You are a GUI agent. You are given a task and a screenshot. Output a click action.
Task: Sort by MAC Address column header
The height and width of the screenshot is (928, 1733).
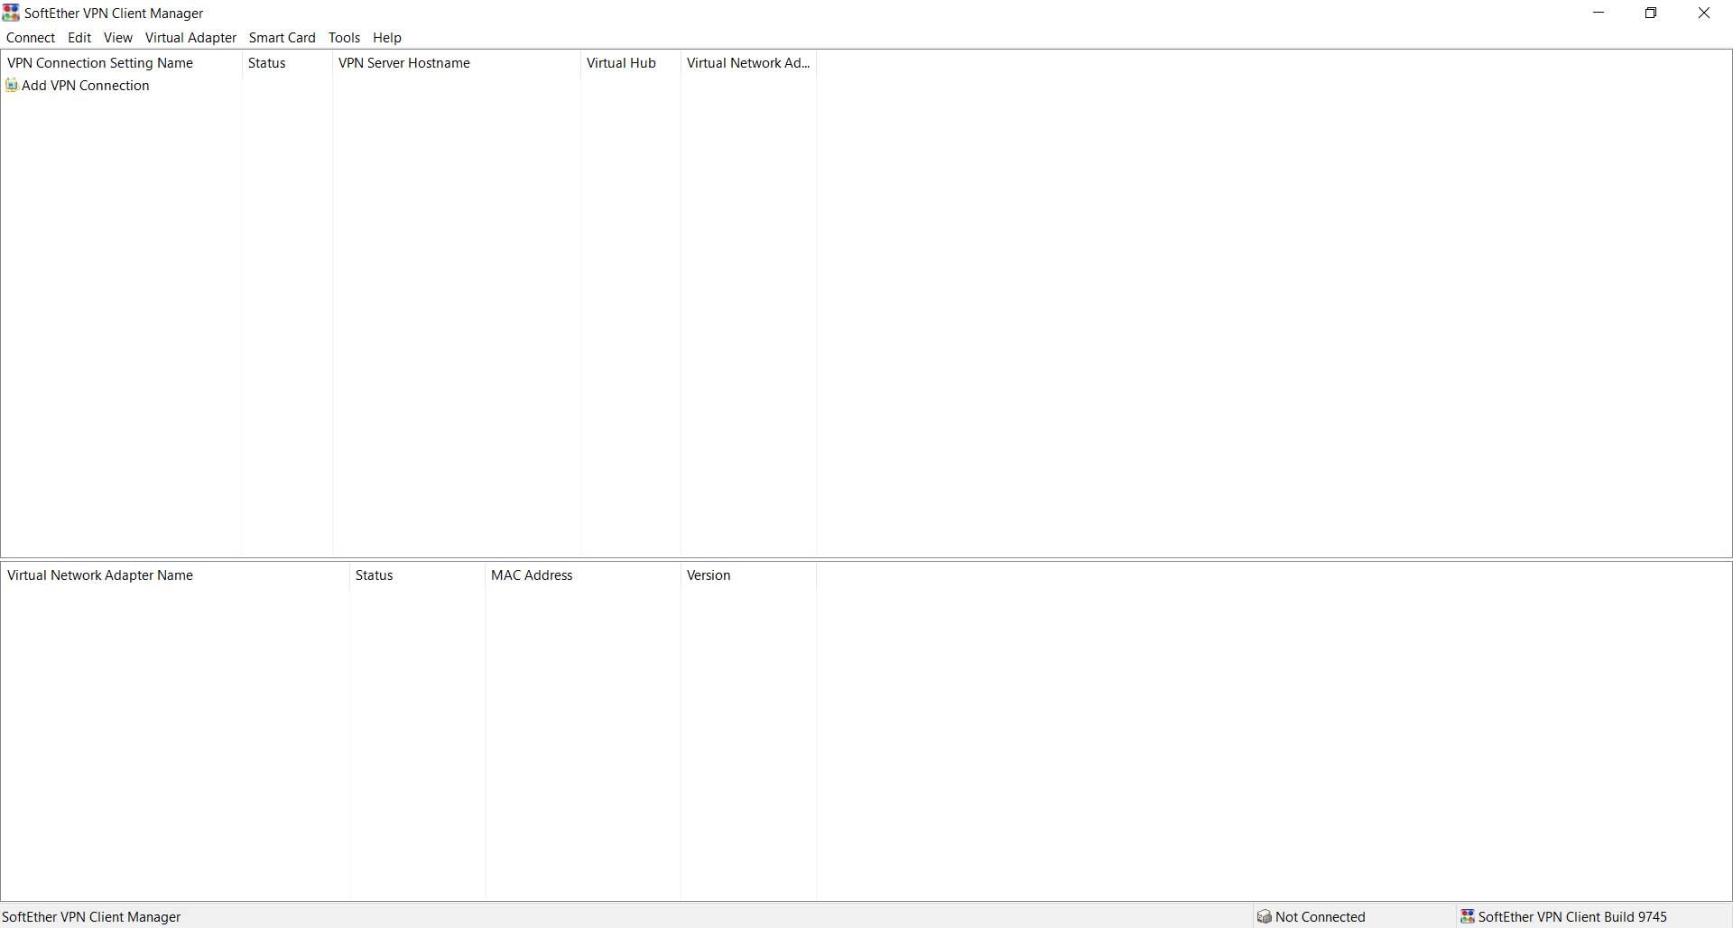582,575
